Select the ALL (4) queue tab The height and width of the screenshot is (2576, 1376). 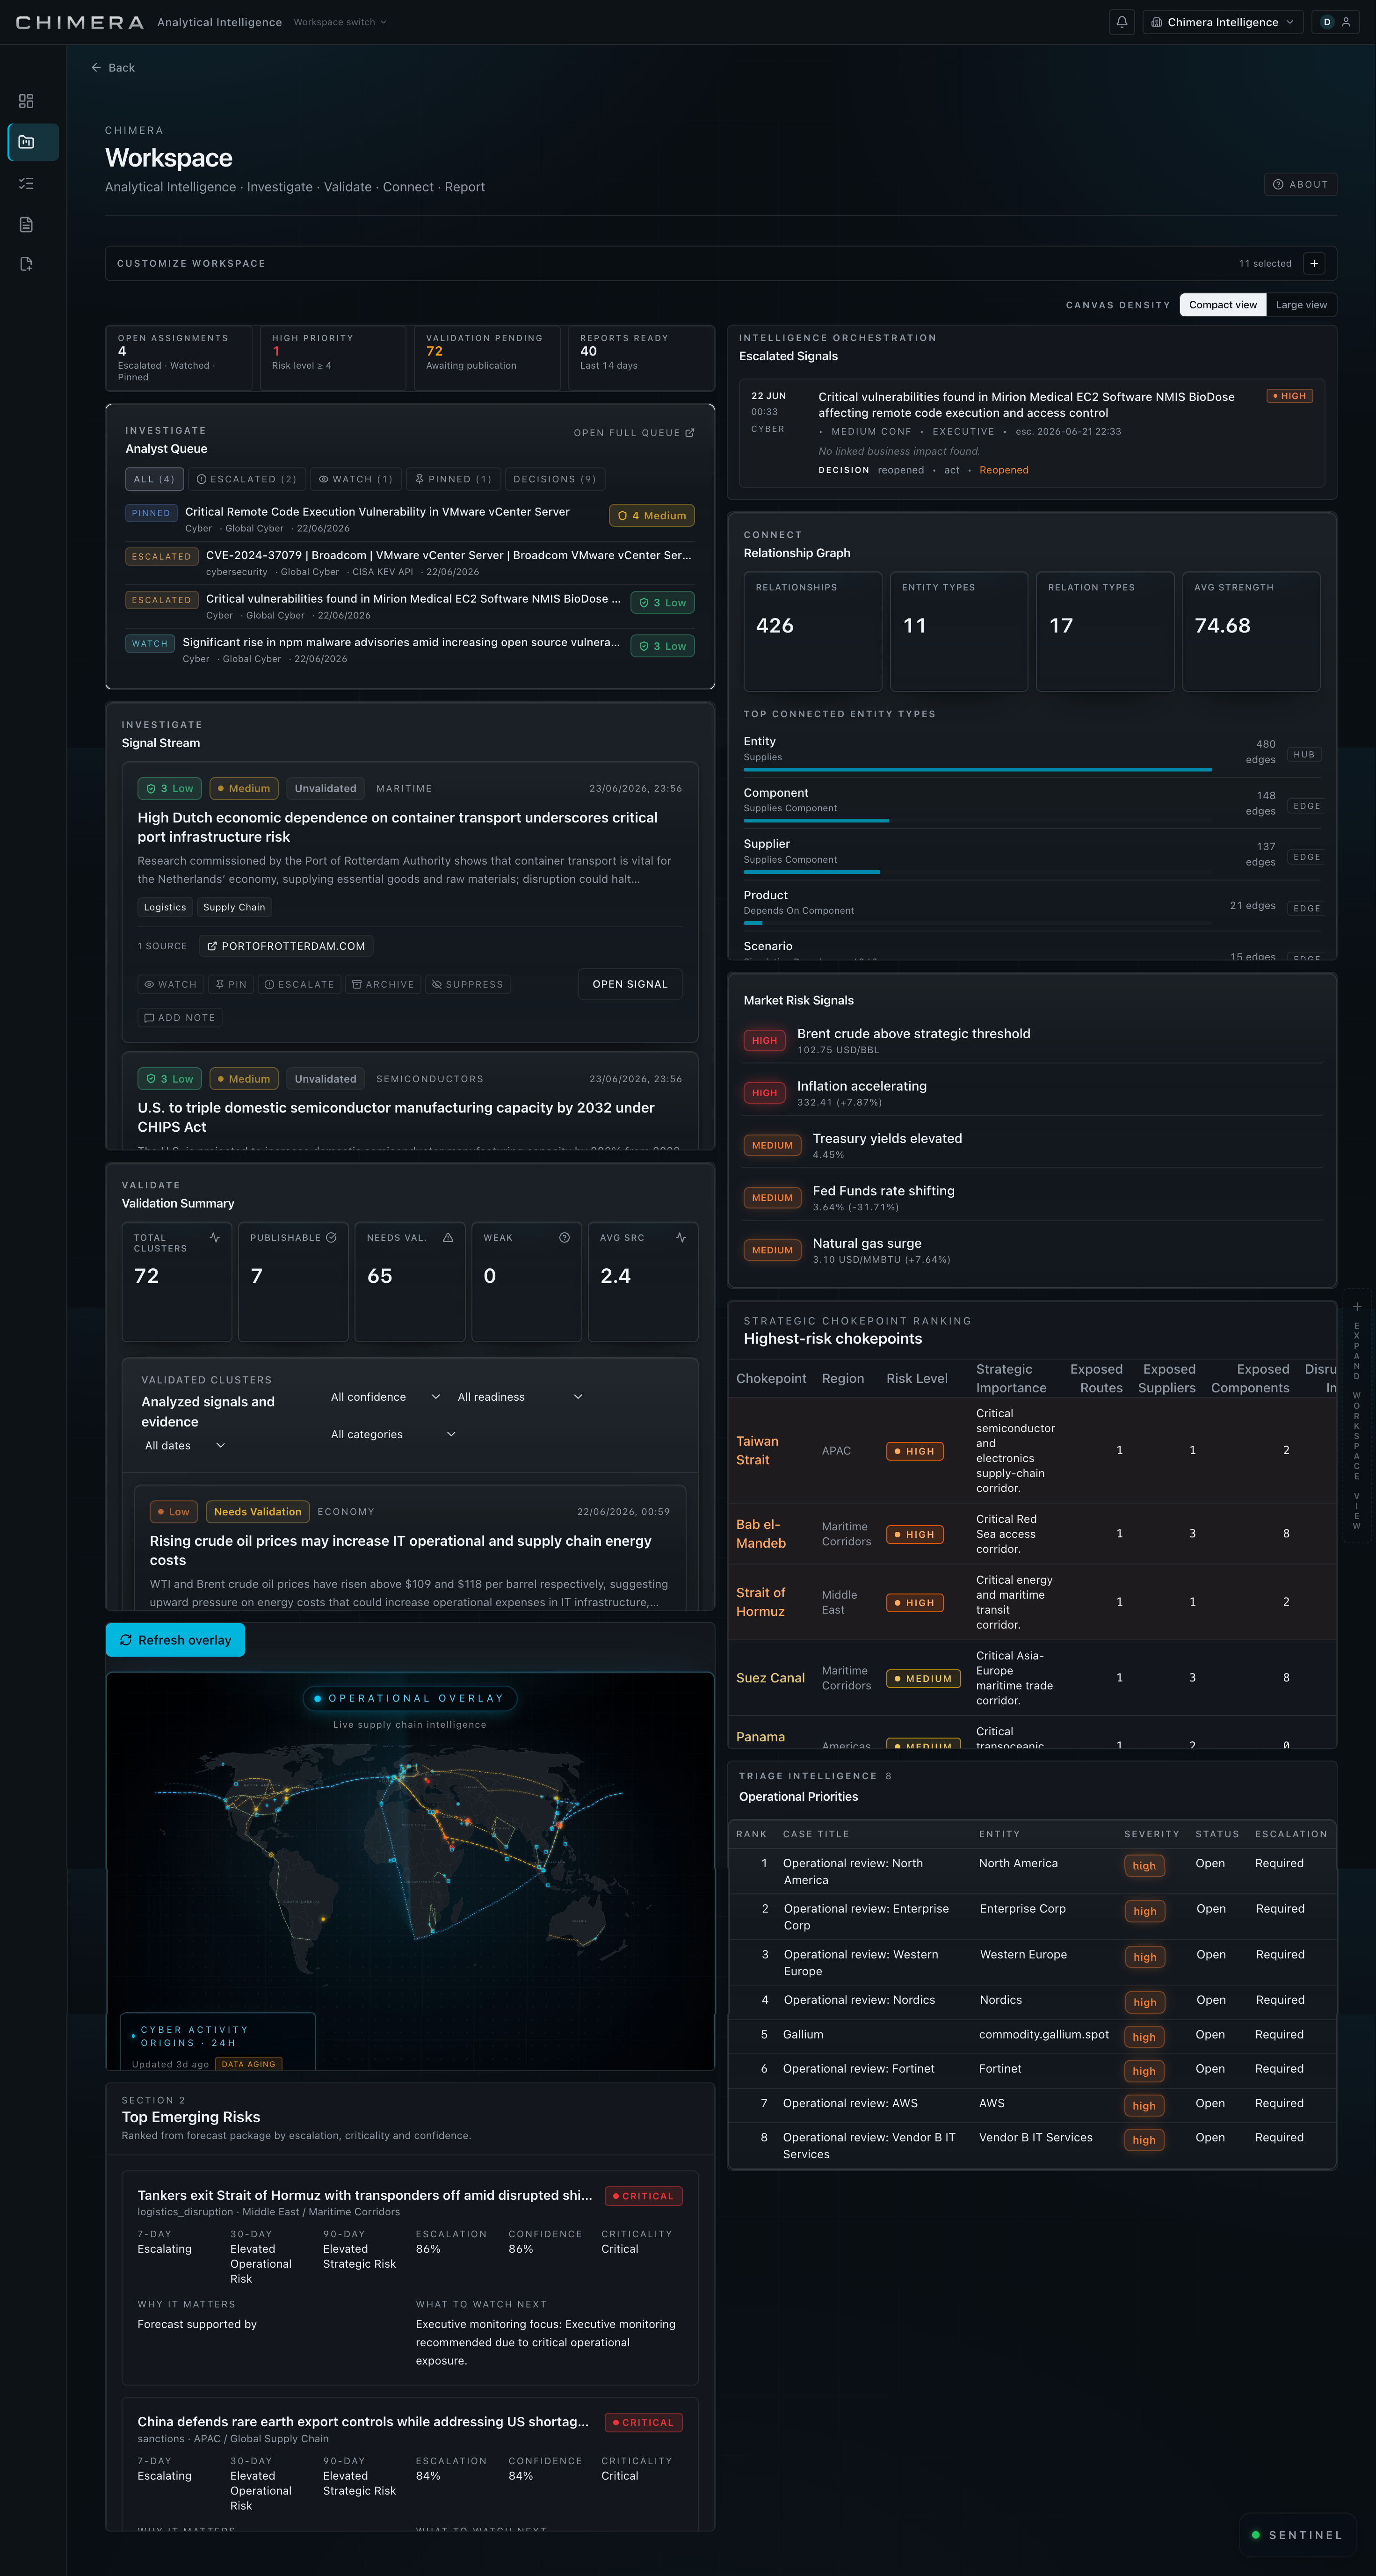[155, 479]
